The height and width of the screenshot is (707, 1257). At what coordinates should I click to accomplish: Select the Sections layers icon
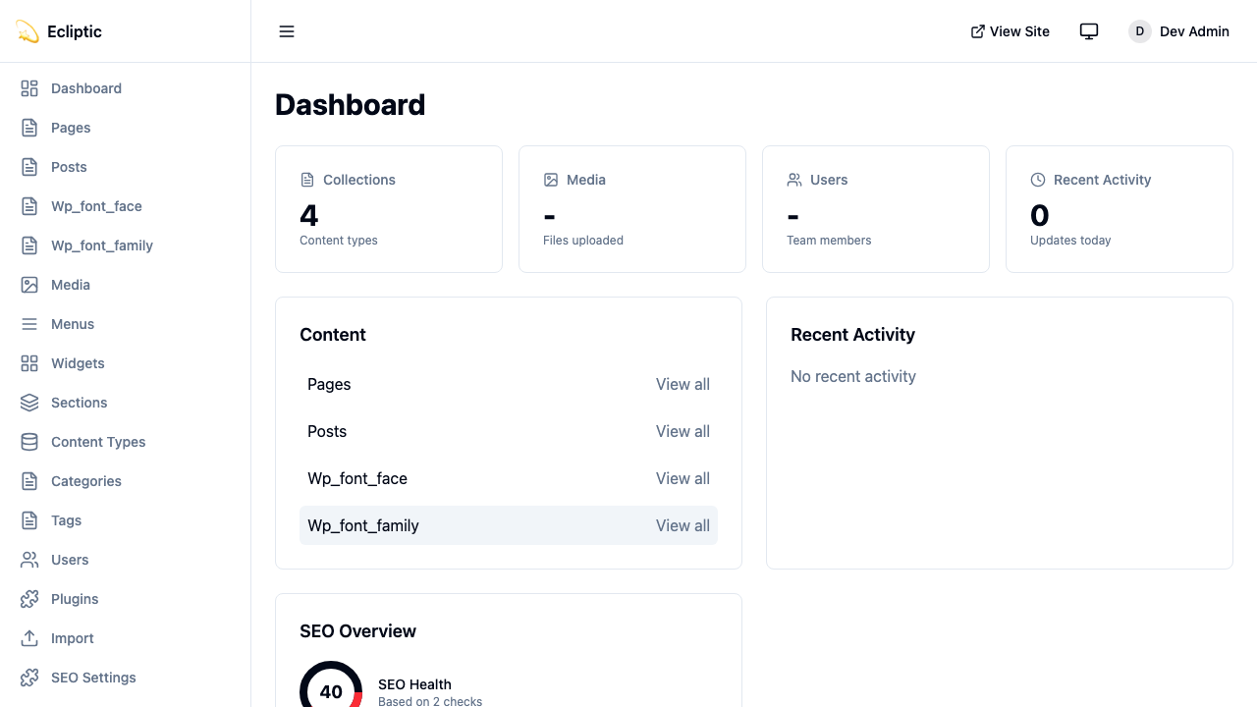pyautogui.click(x=28, y=403)
